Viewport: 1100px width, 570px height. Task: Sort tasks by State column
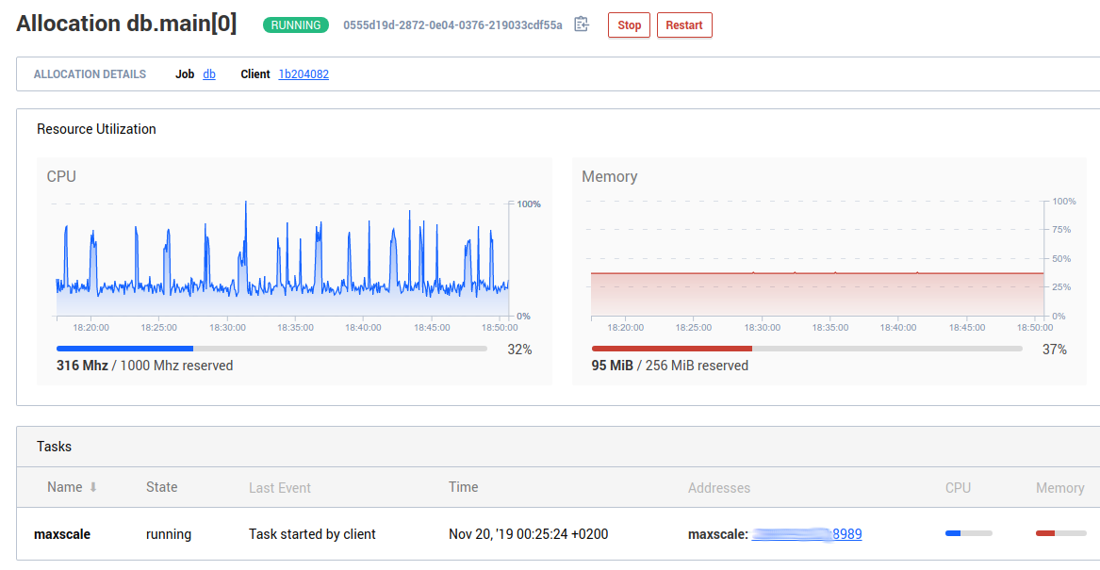[162, 487]
